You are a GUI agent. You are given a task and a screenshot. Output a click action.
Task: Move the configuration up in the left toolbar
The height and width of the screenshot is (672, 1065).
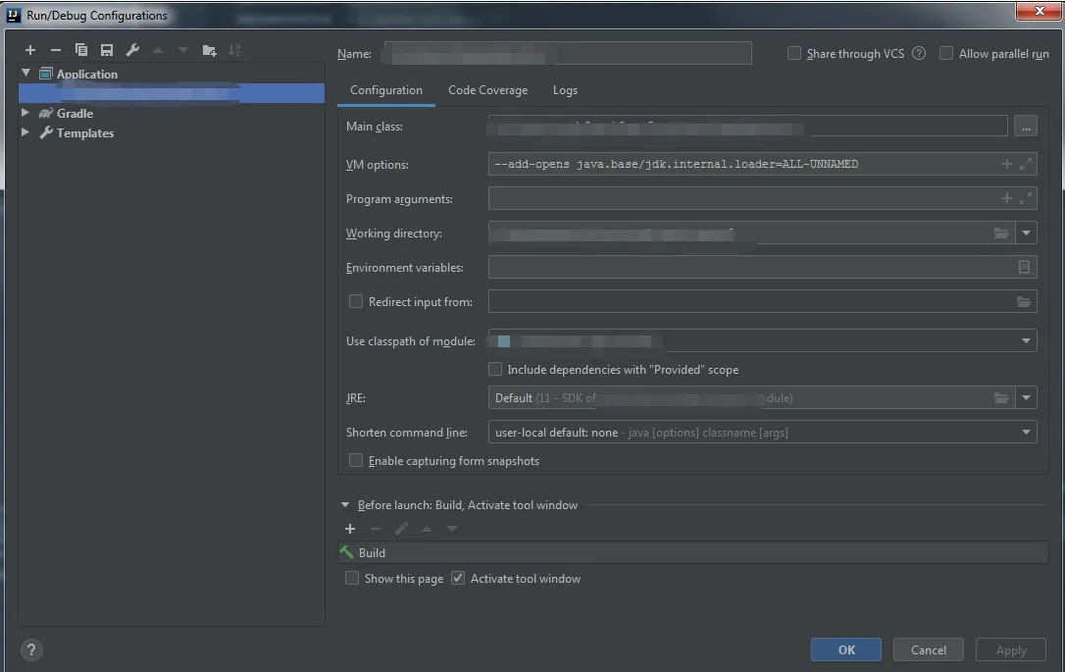[x=158, y=50]
